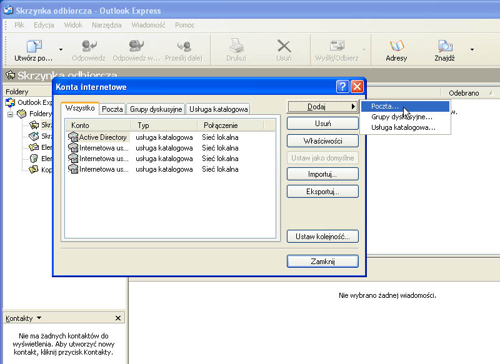Select the Skrzynka nadawcza outbox tree icon
Viewport: 500px width, 364px height.
pyautogui.click(x=34, y=136)
